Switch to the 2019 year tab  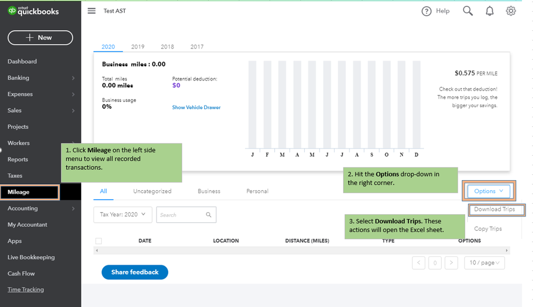coord(138,47)
